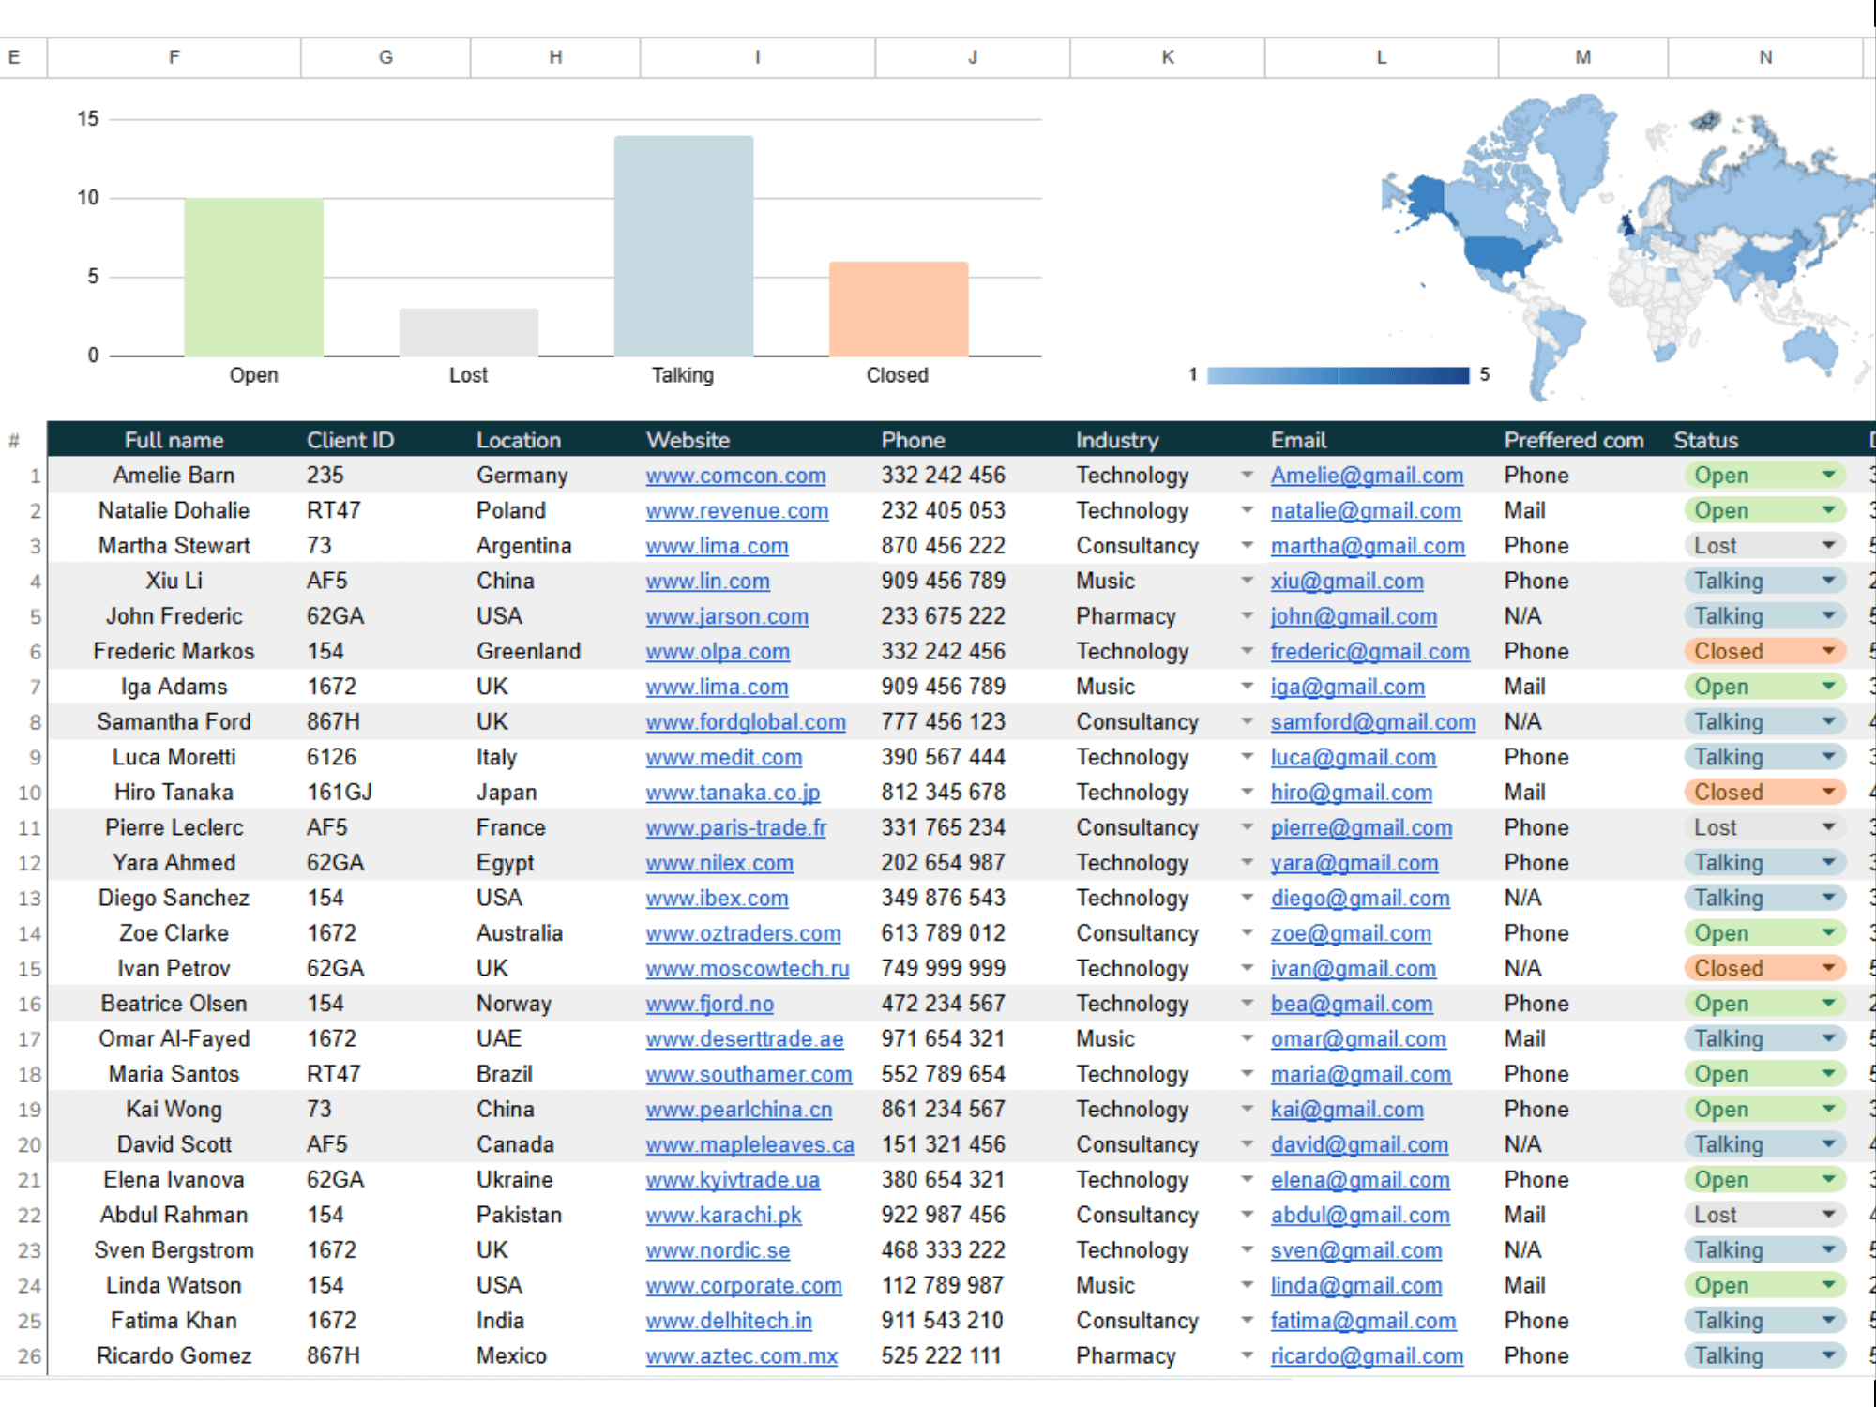Image resolution: width=1876 pixels, height=1407 pixels.
Task: Expand the Industry arrow in Hiro Tanaka's row
Action: click(x=1247, y=792)
